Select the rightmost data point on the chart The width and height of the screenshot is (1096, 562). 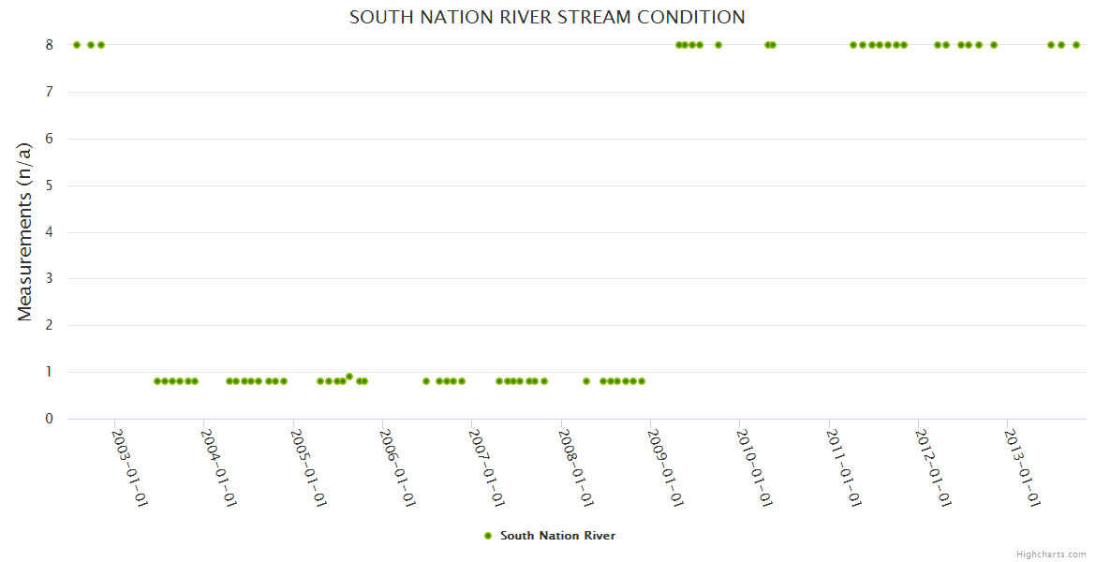point(1076,45)
